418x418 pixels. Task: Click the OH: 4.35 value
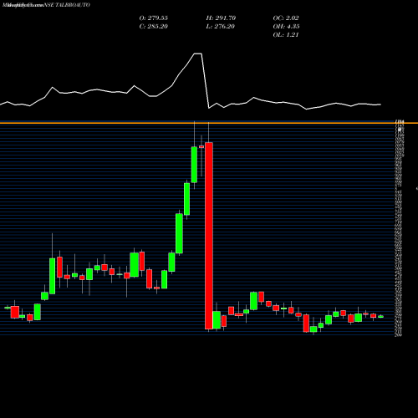click(286, 27)
